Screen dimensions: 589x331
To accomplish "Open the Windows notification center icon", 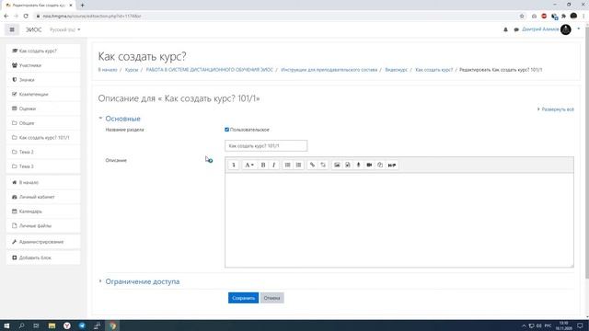I will [x=580, y=325].
